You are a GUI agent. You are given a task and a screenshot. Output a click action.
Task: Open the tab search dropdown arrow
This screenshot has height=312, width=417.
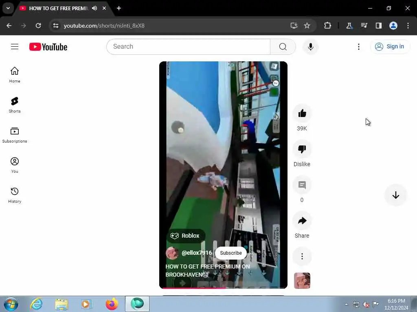pyautogui.click(x=8, y=8)
